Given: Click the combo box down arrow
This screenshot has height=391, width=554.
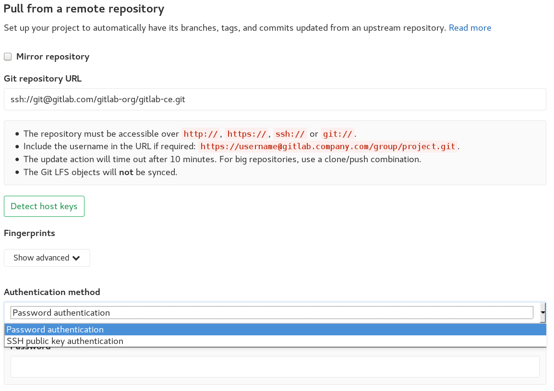Looking at the screenshot, I should (542, 312).
